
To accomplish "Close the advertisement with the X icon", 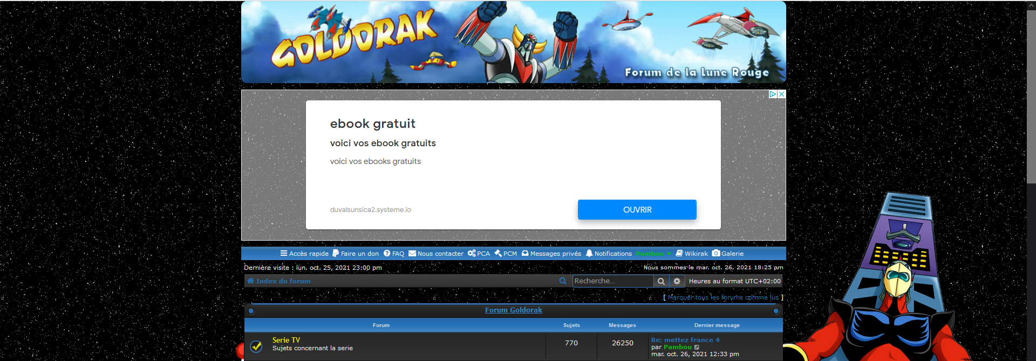I will [781, 94].
